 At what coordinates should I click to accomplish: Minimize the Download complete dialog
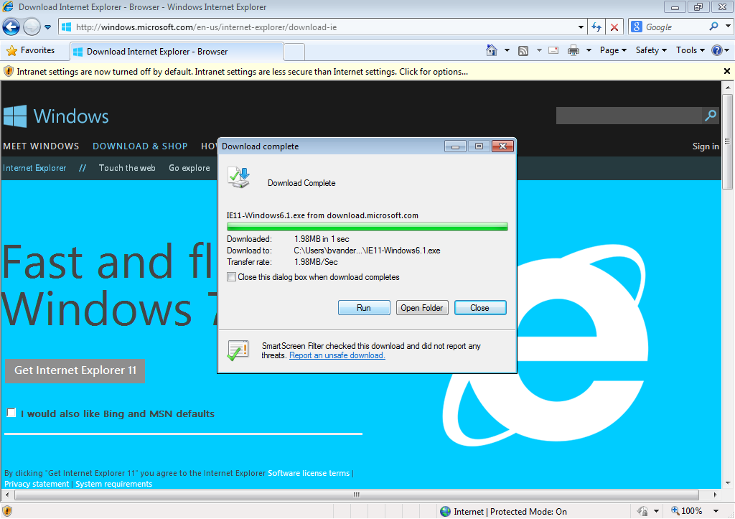click(454, 146)
